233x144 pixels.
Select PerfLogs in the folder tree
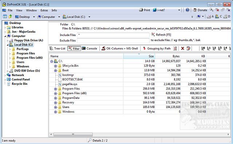tap(23, 49)
